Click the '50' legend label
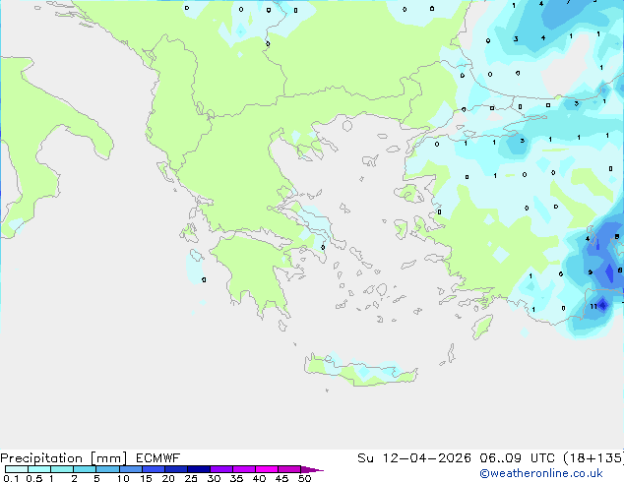624x482 pixels. [304, 478]
